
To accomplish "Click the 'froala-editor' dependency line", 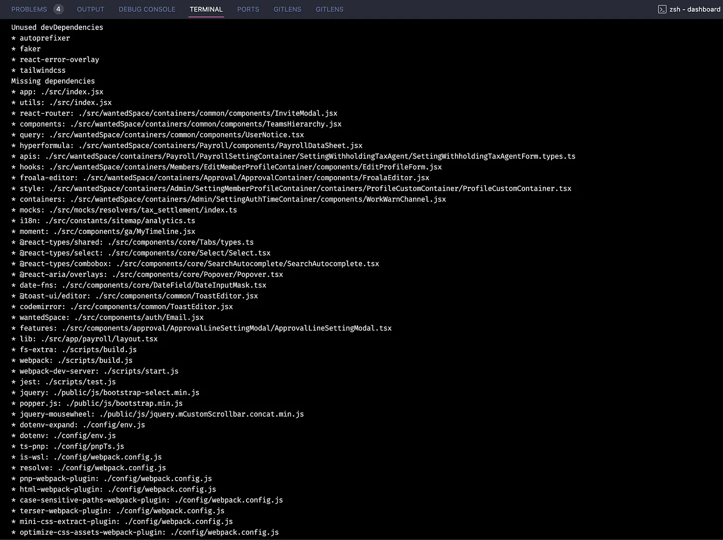I will click(221, 178).
